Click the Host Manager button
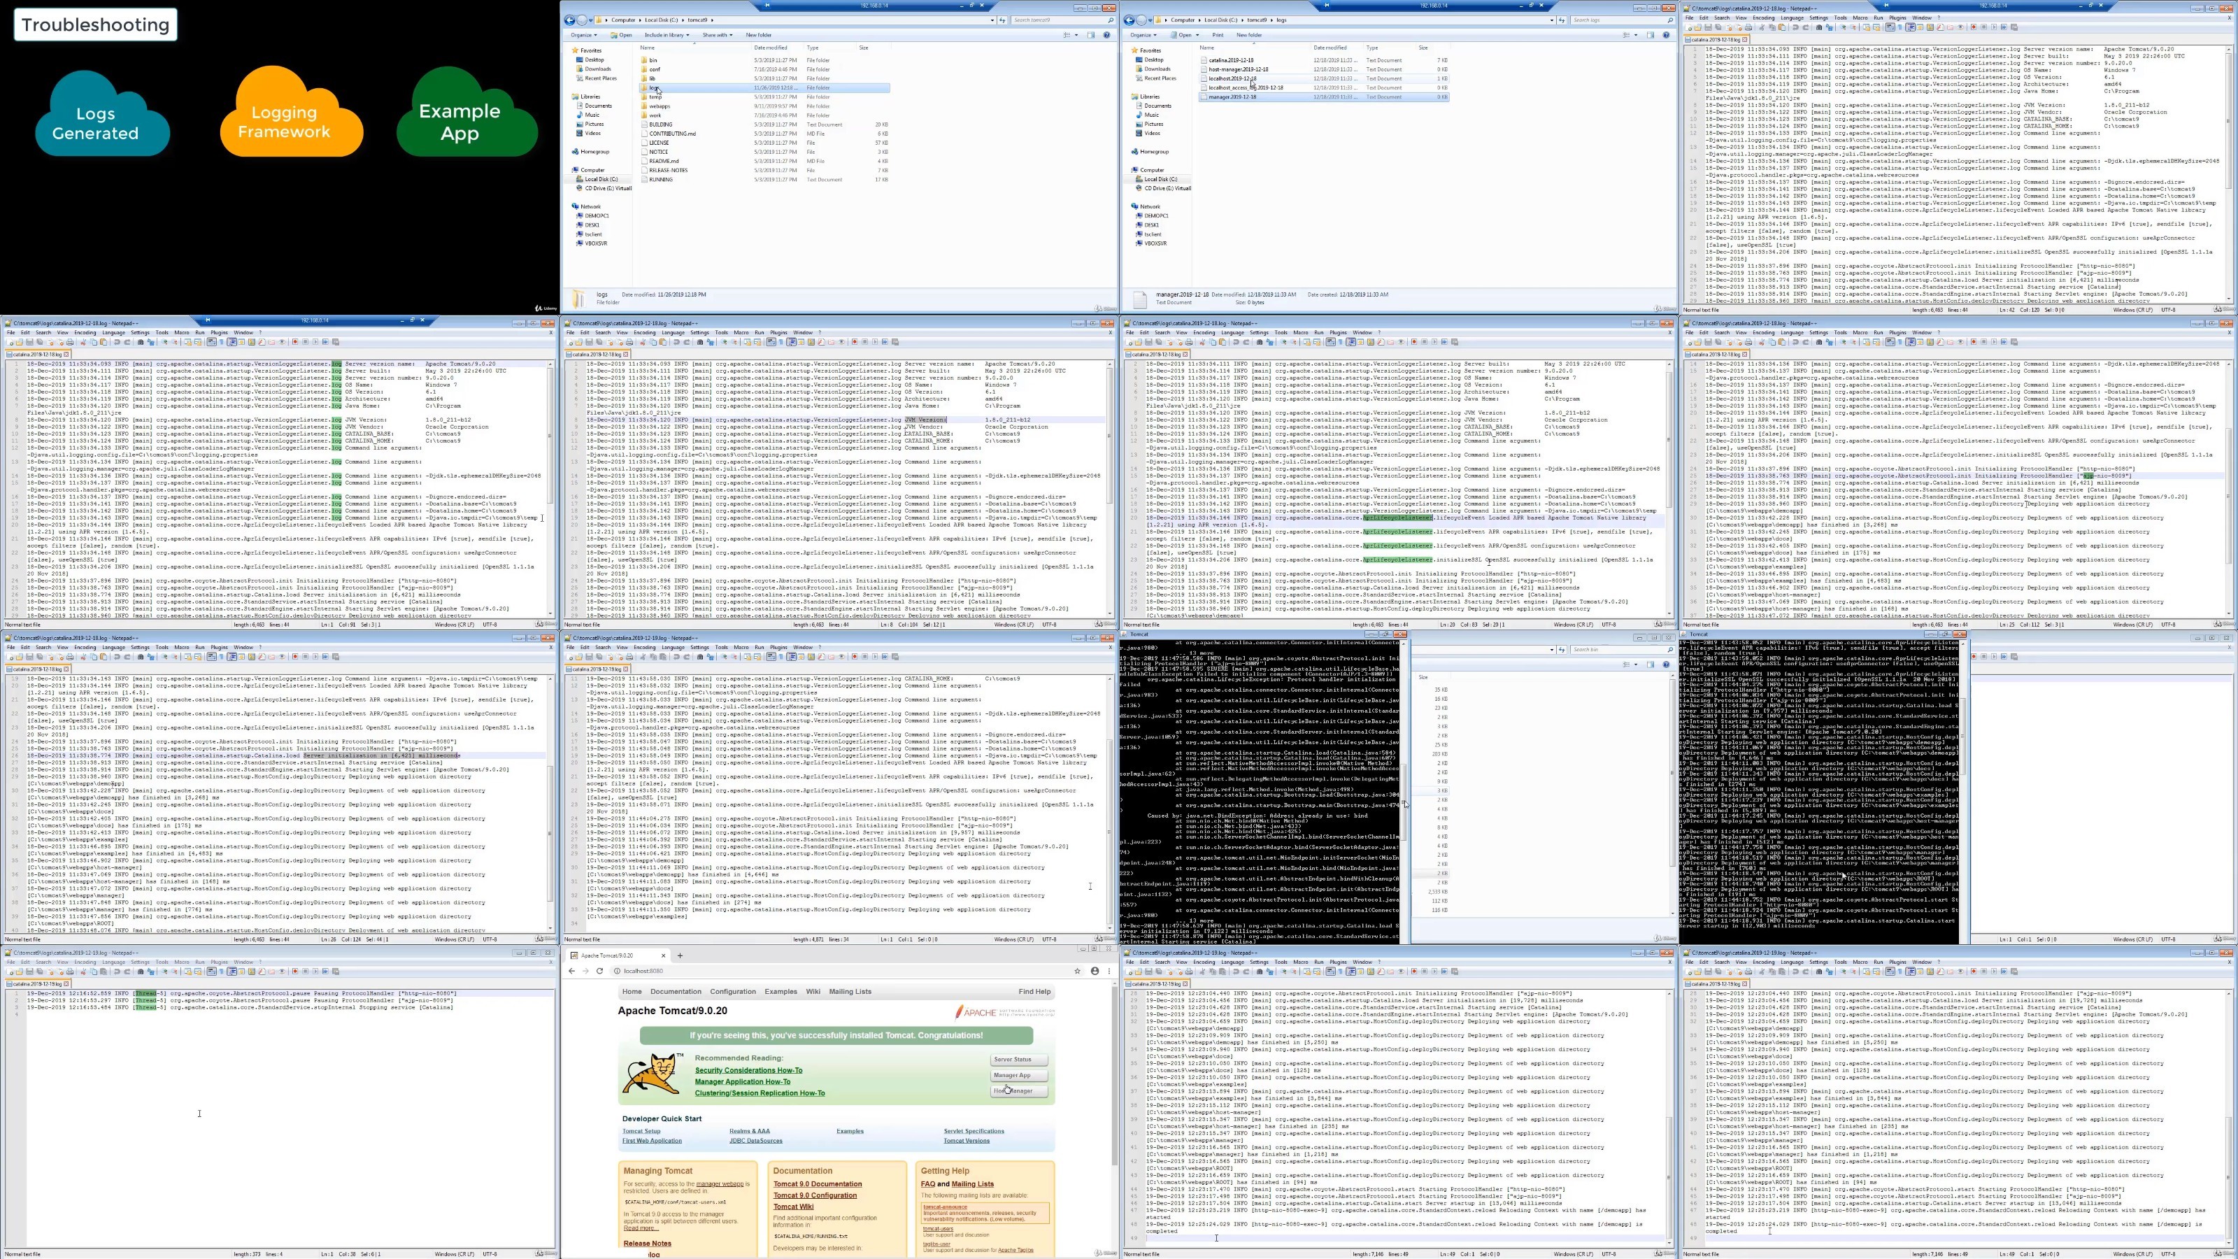Viewport: 2238px width, 1259px height. click(1018, 1090)
